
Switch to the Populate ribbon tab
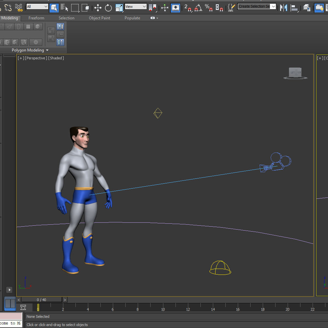point(132,18)
